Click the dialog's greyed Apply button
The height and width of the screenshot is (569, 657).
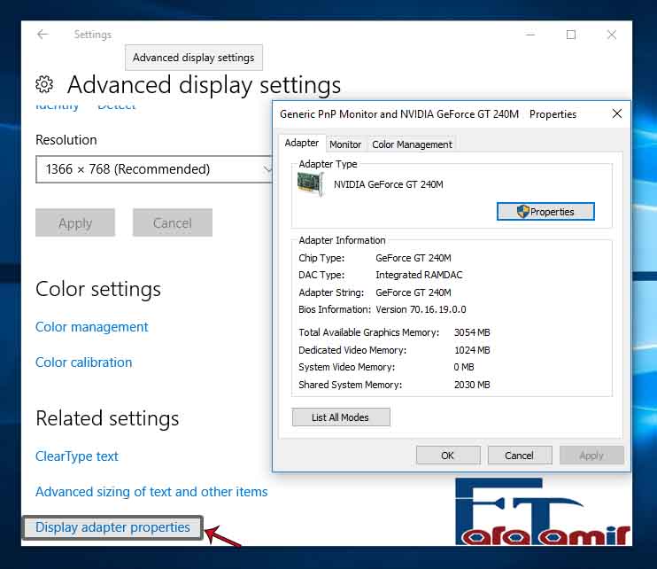591,456
